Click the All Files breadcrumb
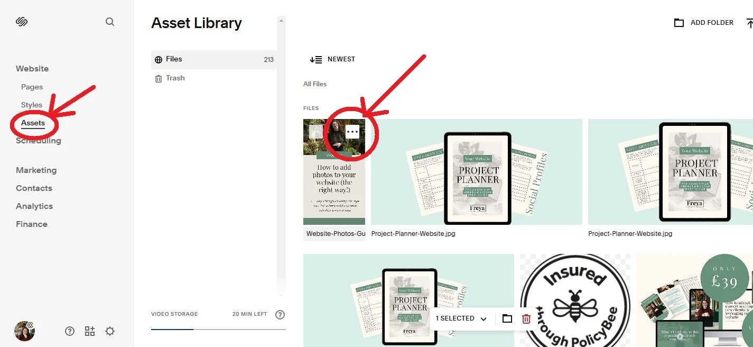The width and height of the screenshot is (753, 347). (315, 84)
